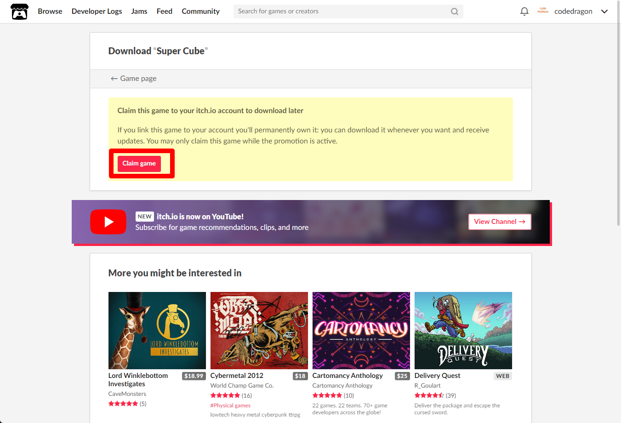
Task: Open Developer Logs
Action: click(x=97, y=11)
